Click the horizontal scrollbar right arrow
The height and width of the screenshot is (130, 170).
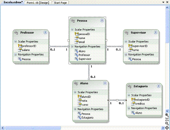coord(163,128)
